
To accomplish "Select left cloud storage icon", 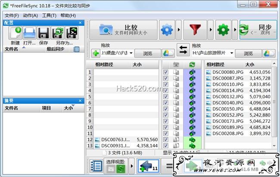I will pyautogui.click(x=168, y=53).
